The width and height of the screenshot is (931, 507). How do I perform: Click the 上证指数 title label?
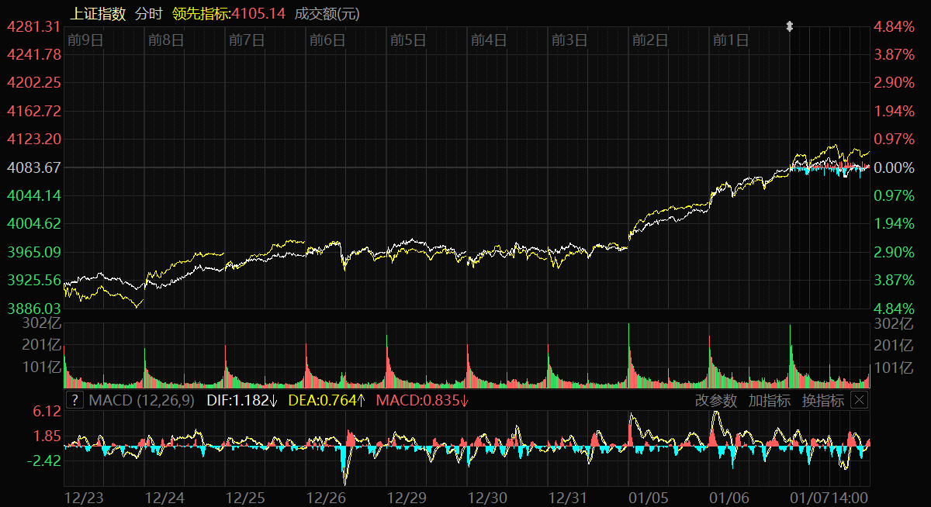click(x=98, y=14)
